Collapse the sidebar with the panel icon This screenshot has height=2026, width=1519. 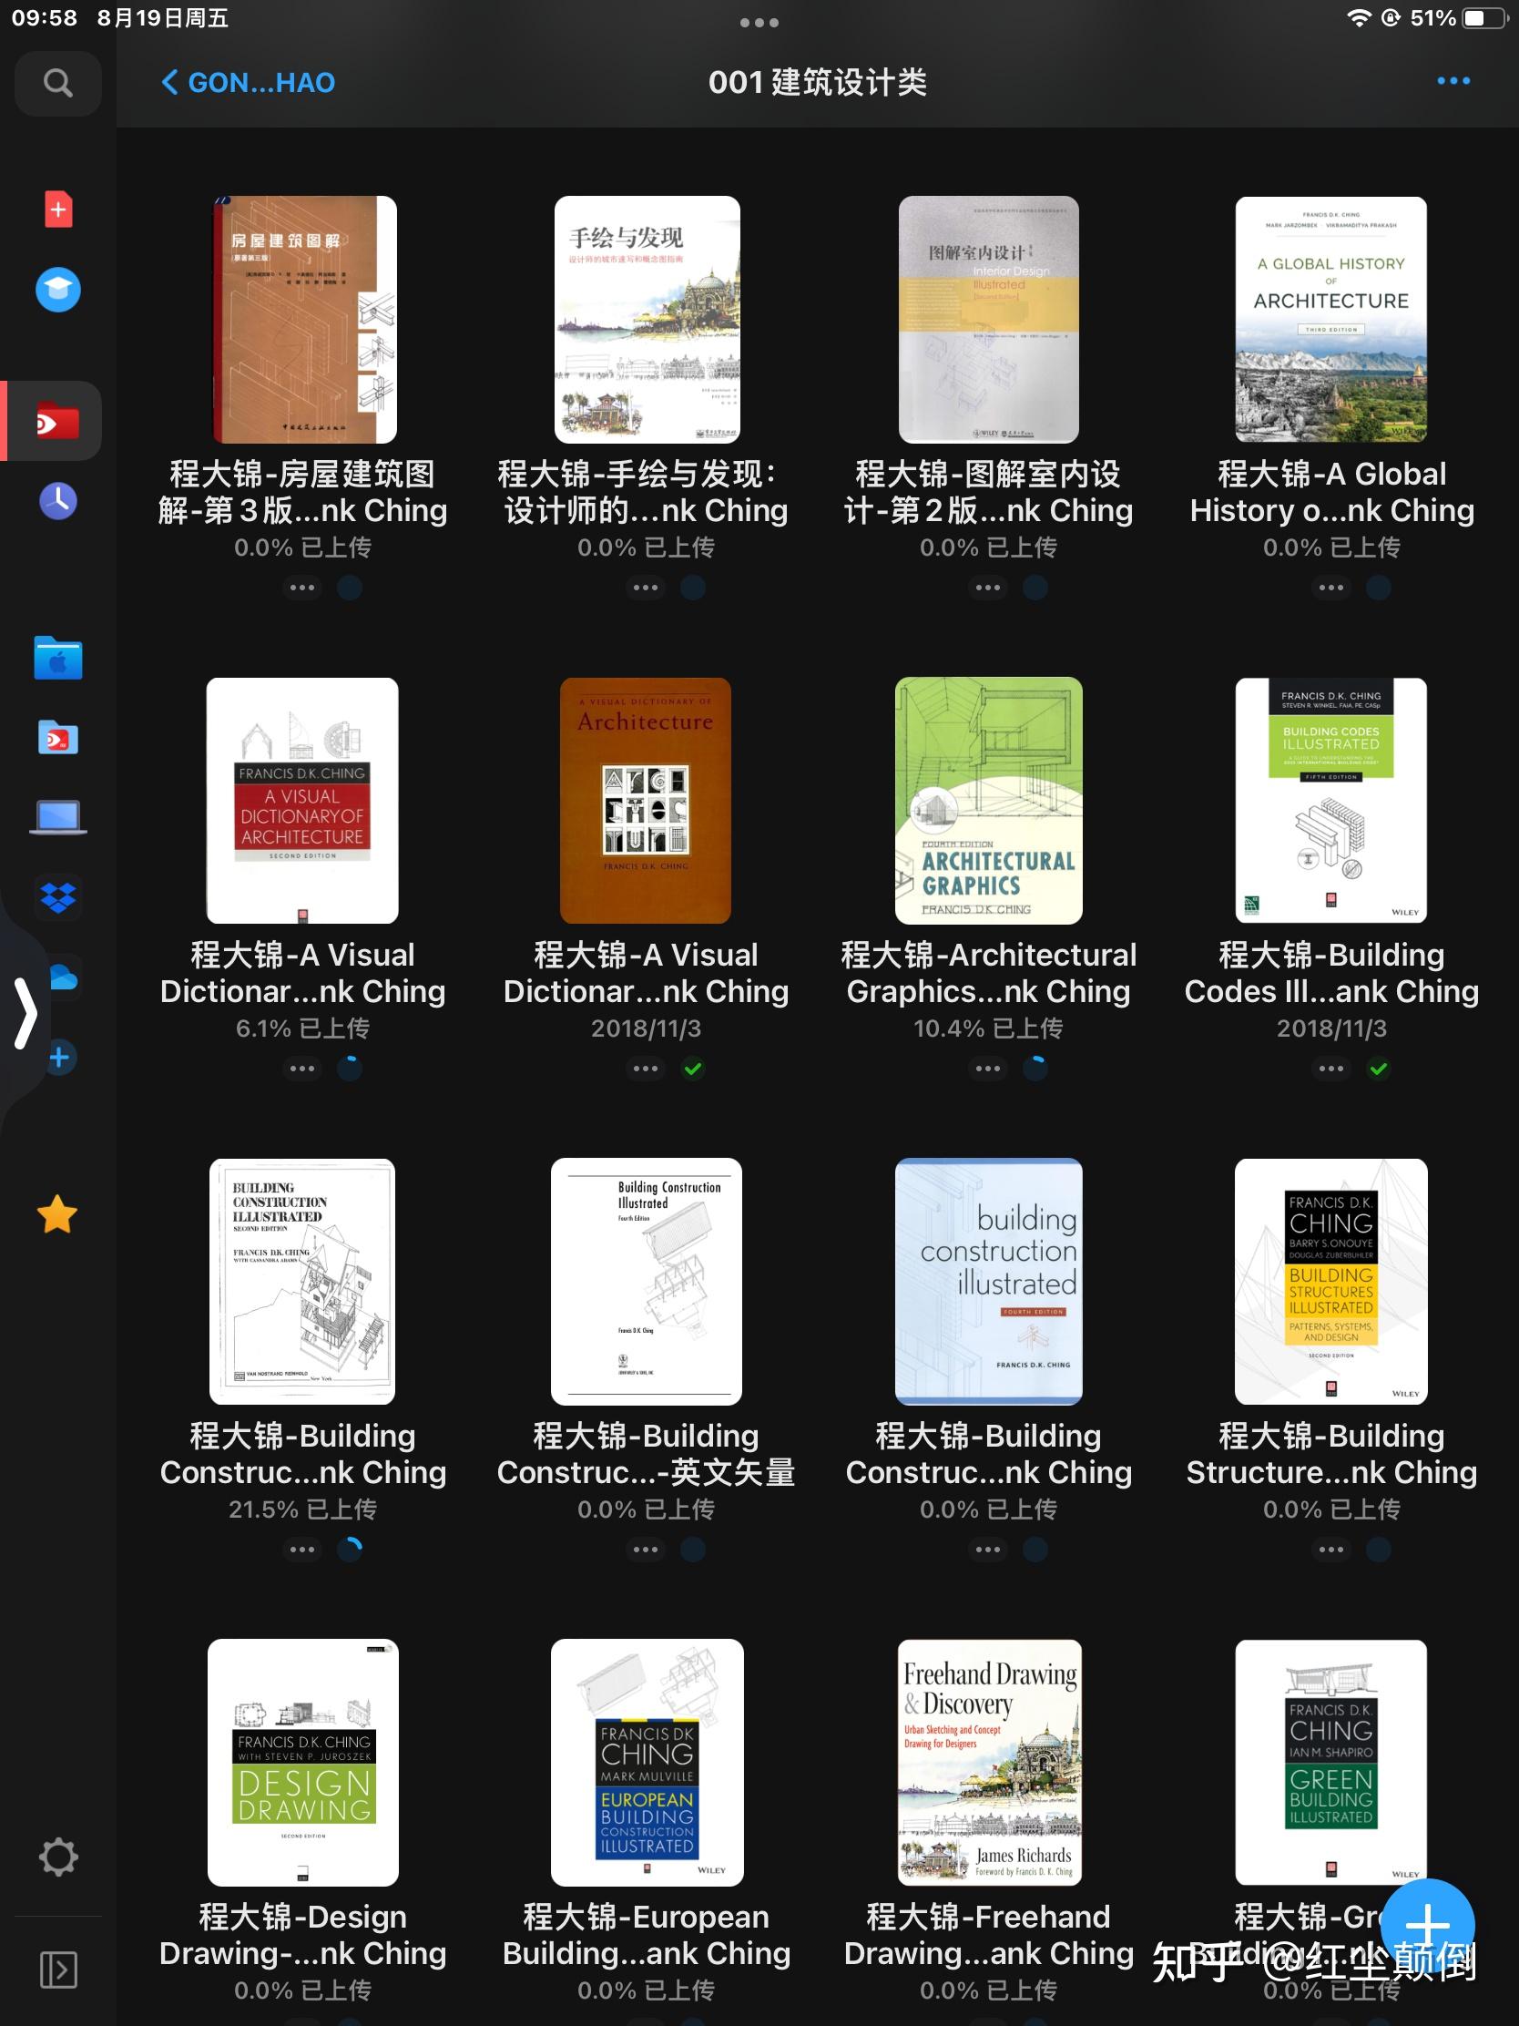click(x=57, y=1970)
